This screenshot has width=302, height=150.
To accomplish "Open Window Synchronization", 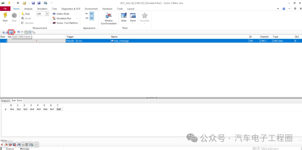I will (109, 19).
